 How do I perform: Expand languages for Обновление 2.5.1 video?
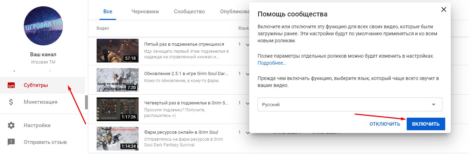(247, 74)
